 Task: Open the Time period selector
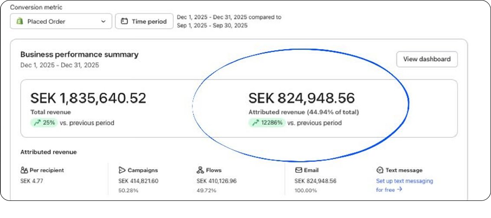144,21
